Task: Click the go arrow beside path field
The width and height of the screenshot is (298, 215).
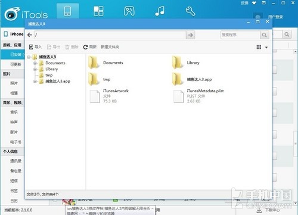Action: (x=190, y=35)
